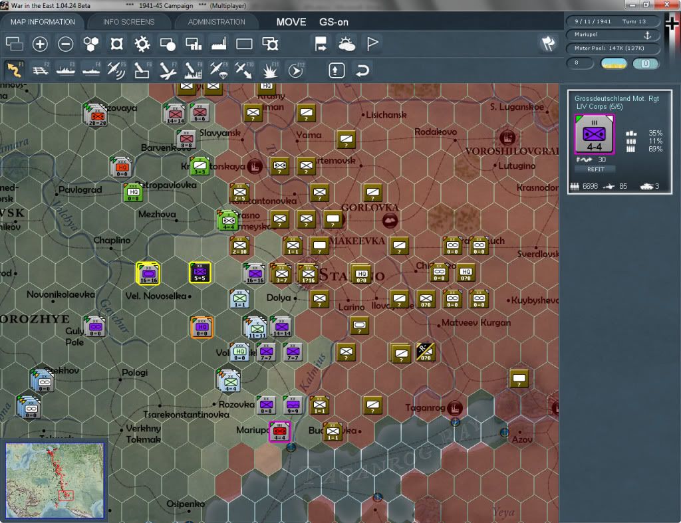The image size is (681, 523).
Task: Select the F5 air recon icon
Action: coord(116,70)
